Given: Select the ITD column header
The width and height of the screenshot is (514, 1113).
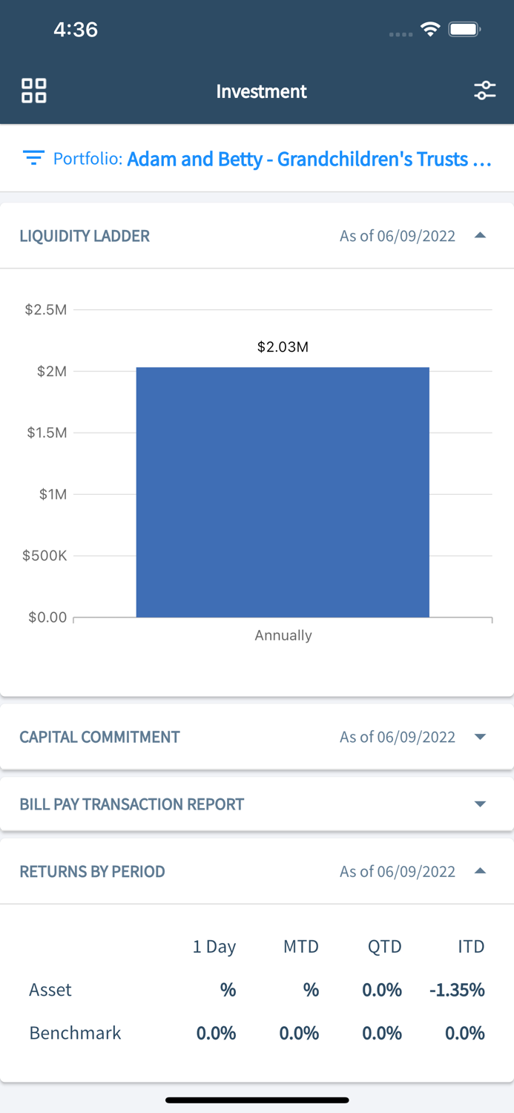Looking at the screenshot, I should click(471, 946).
